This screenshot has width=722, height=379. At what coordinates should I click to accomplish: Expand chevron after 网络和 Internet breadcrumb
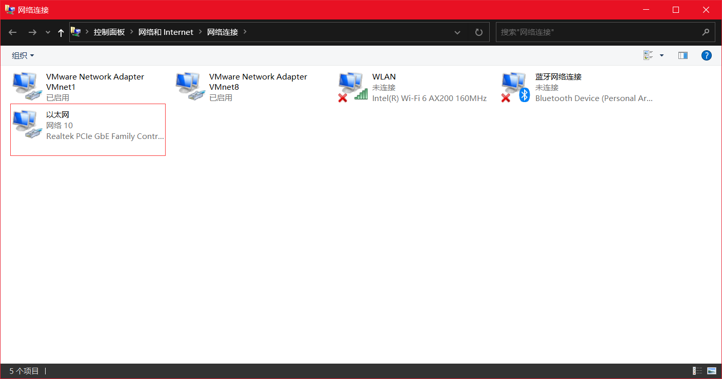(x=200, y=32)
